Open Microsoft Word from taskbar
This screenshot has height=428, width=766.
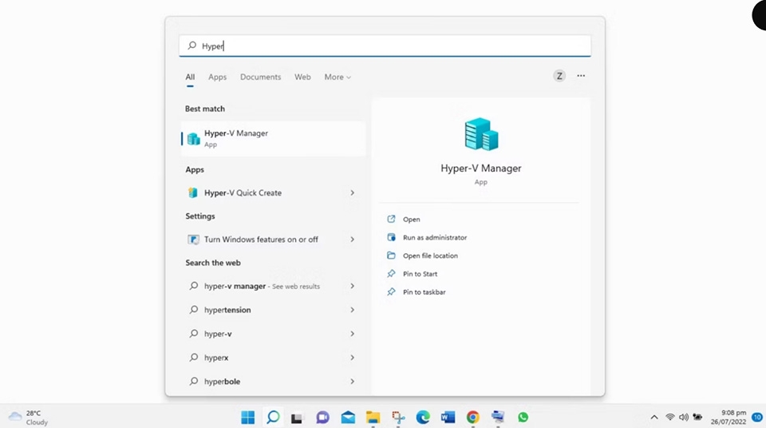(x=448, y=418)
